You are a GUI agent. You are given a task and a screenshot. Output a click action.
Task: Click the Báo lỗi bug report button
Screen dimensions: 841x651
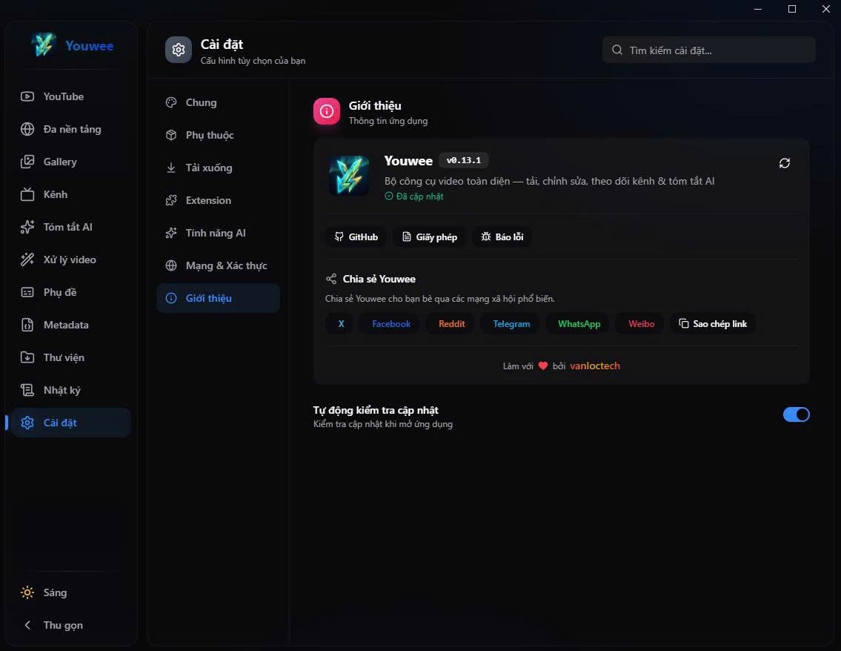click(x=502, y=237)
